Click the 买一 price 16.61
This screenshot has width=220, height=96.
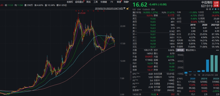153,34
